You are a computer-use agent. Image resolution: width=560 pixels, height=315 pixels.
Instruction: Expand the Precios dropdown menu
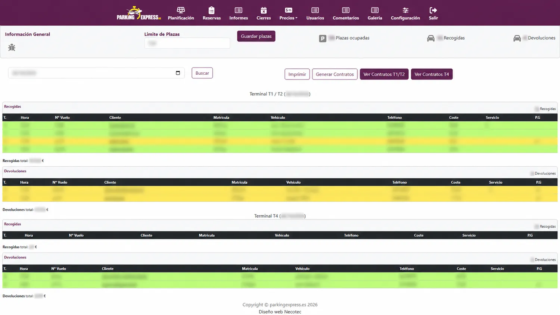289,13
